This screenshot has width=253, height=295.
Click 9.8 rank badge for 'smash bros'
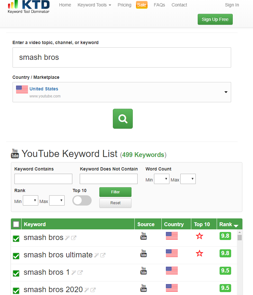click(x=225, y=236)
